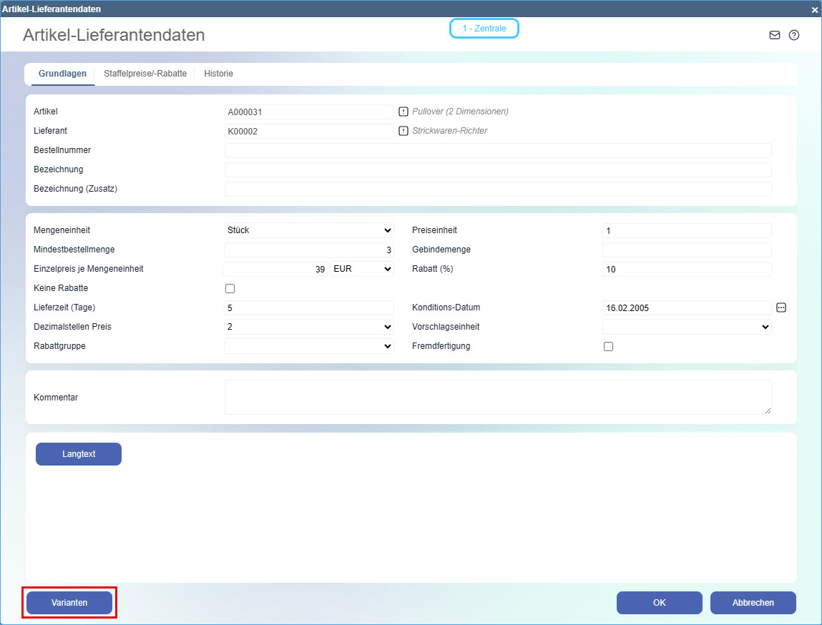Select the 1 - Zentrale badge
The image size is (822, 625).
tap(484, 29)
